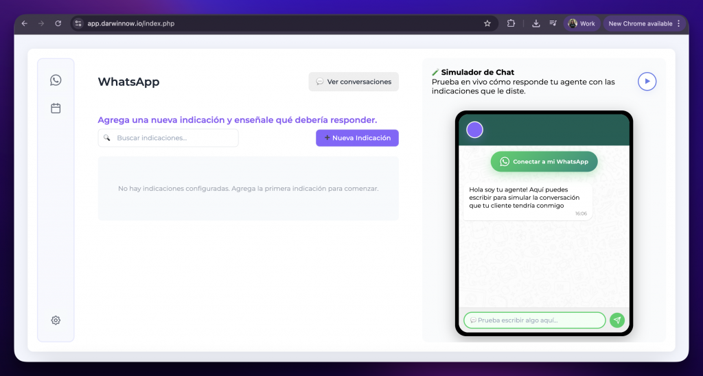Open settings gear in the sidebar
703x376 pixels.
pyautogui.click(x=56, y=320)
